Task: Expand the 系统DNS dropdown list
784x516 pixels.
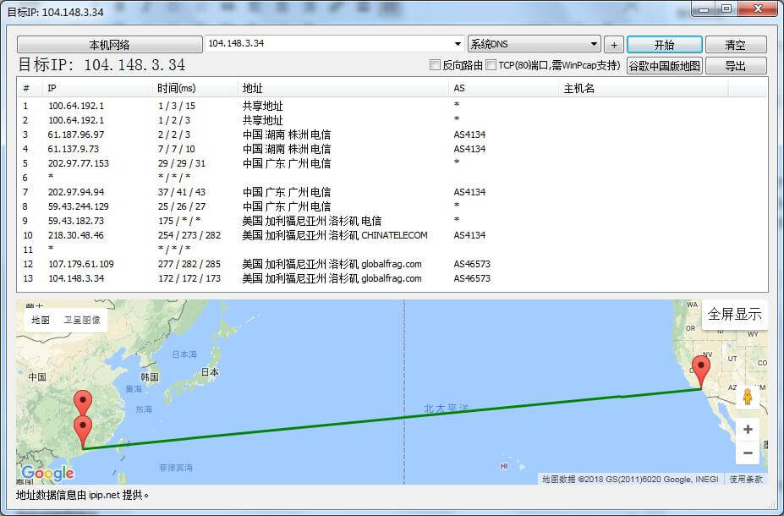Action: tap(594, 45)
